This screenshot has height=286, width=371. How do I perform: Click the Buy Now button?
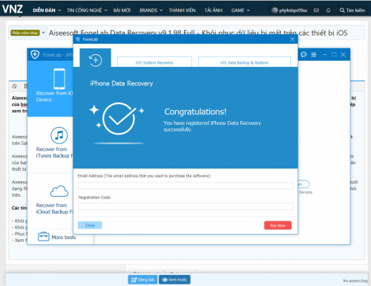tap(278, 225)
